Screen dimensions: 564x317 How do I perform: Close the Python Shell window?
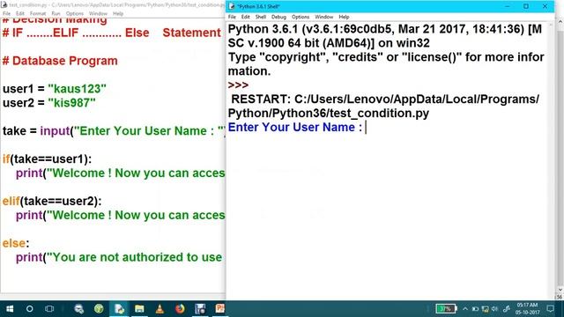[545, 6]
